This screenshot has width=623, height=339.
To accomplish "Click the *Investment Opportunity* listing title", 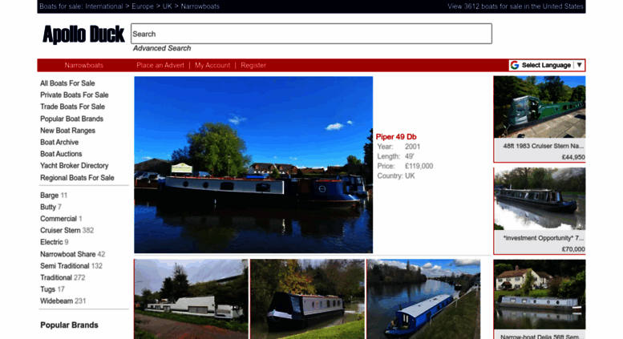I will (543, 238).
